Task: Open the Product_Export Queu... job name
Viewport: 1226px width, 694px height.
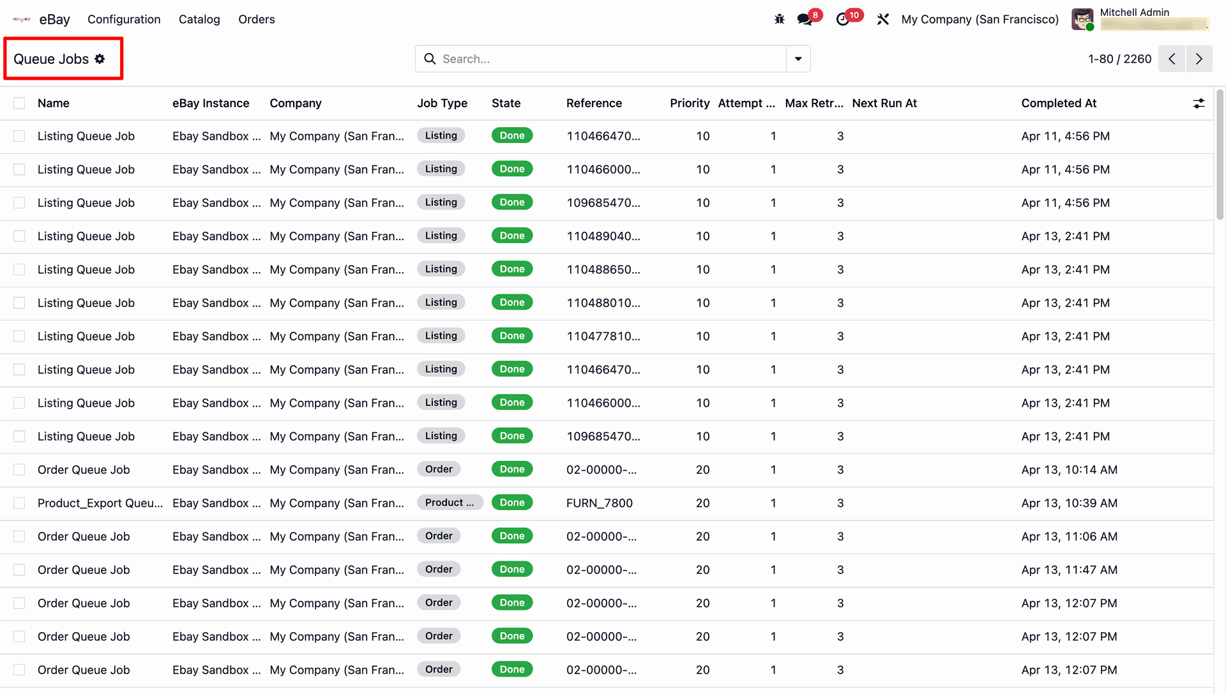Action: coord(100,503)
